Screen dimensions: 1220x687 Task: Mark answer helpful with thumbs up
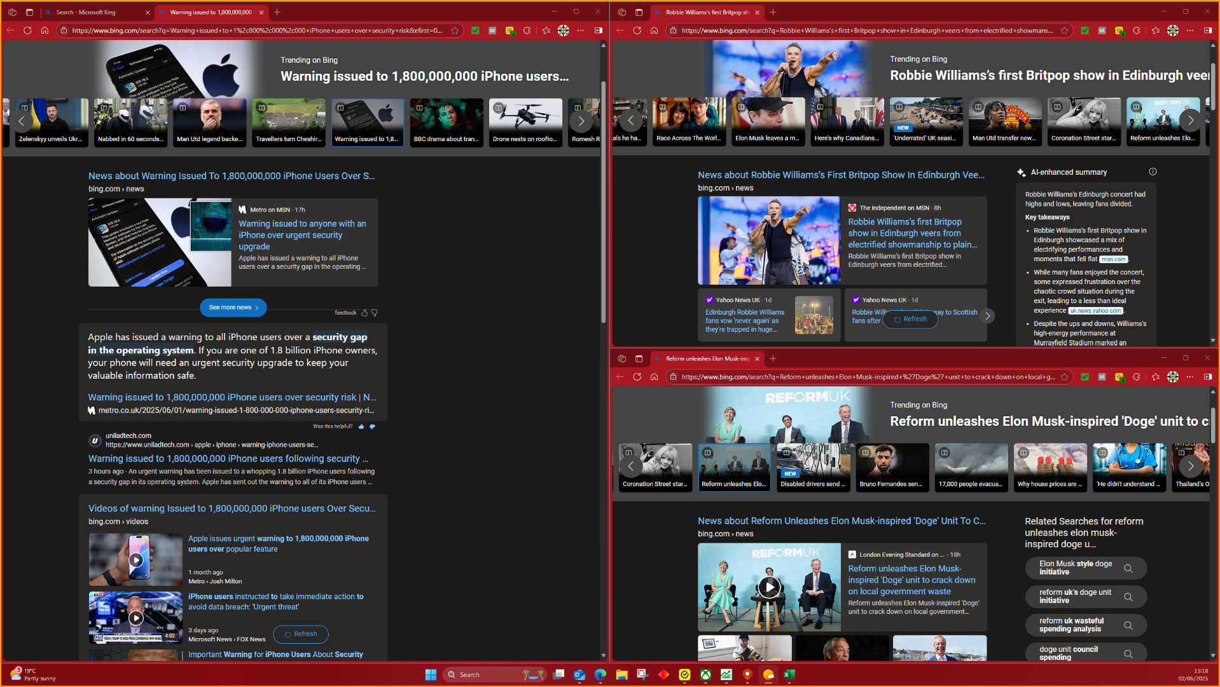[x=361, y=426]
